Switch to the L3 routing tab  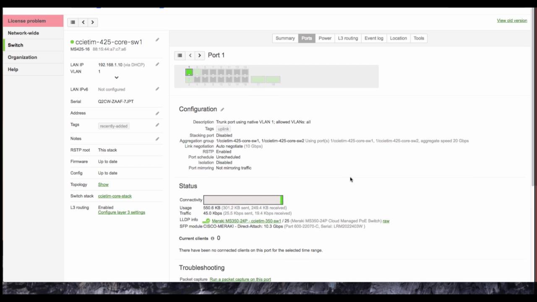click(348, 38)
